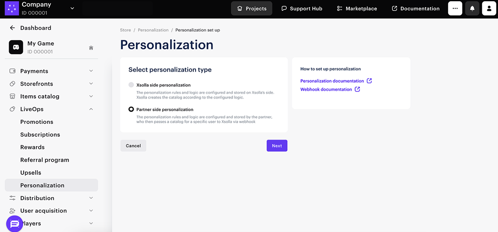Viewport: 498px width, 232px height.
Task: Open the chat support bubble icon
Action: point(15,224)
